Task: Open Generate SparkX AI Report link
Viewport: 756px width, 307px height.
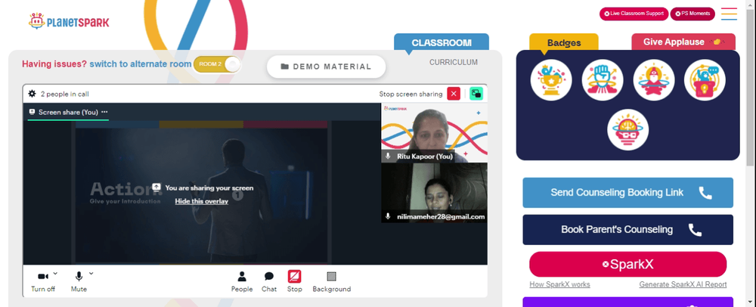Action: click(x=683, y=284)
